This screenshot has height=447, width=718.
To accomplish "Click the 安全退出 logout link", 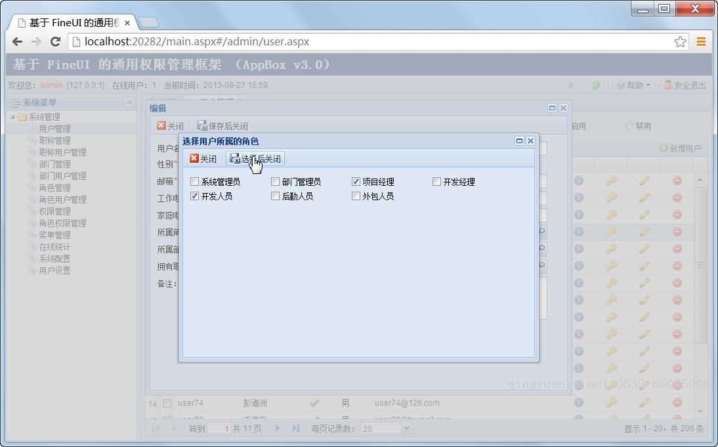I will click(x=685, y=85).
